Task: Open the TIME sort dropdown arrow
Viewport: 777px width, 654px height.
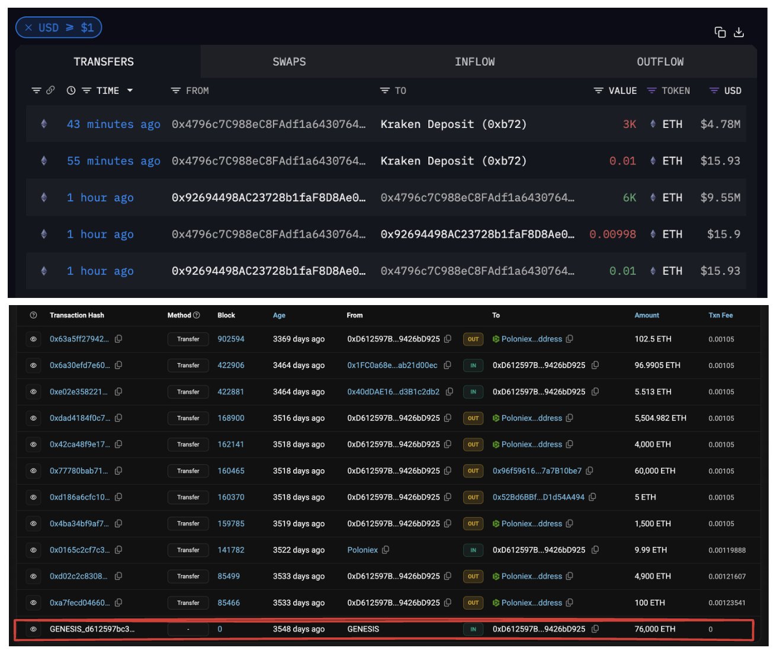Action: point(130,91)
